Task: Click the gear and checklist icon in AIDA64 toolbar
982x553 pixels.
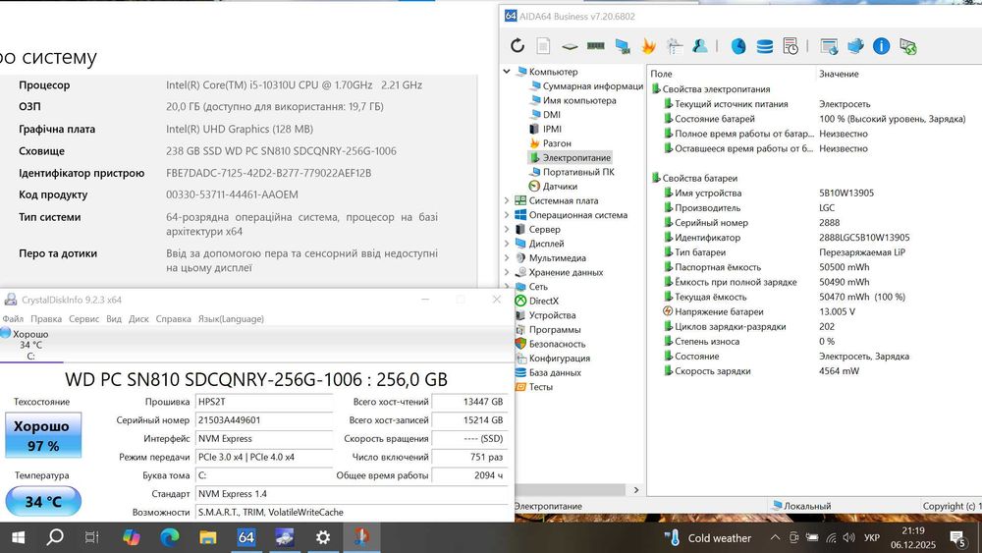Action: [675, 46]
